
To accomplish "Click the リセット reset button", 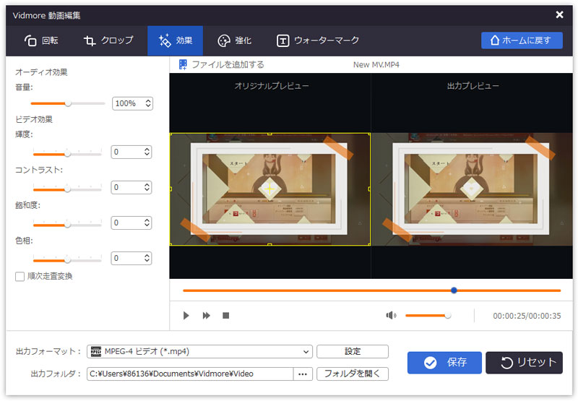I will 524,363.
